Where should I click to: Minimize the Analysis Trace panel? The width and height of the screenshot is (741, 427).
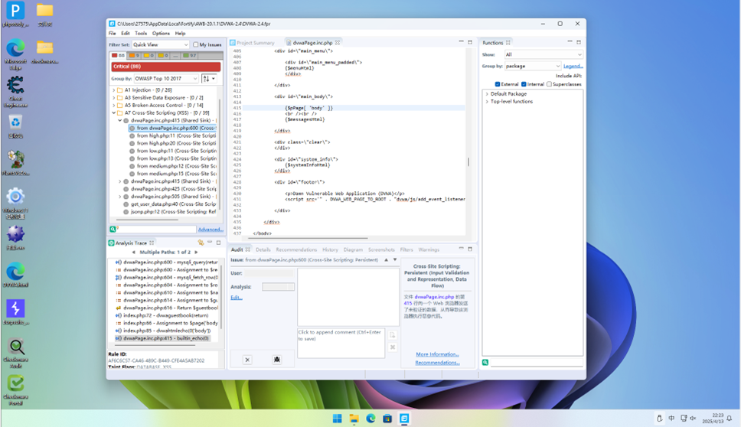click(210, 242)
